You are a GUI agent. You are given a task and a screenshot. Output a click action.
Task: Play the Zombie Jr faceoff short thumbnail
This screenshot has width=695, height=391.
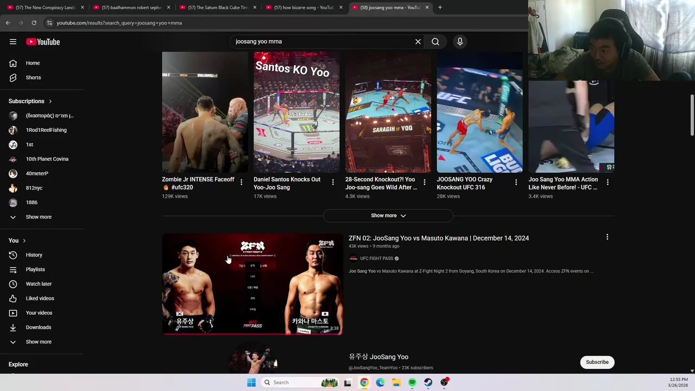[205, 112]
